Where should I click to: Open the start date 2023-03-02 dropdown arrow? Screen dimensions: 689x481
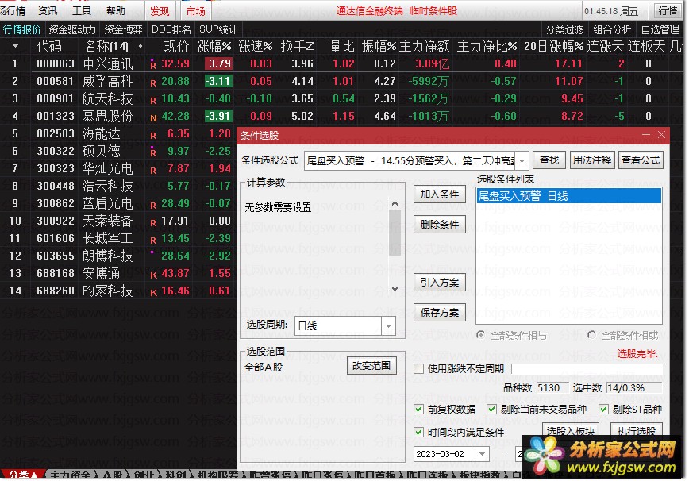pyautogui.click(x=482, y=454)
